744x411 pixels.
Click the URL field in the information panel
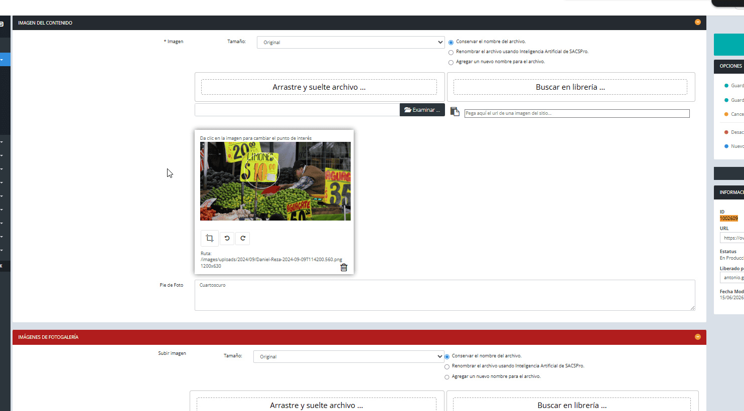(x=732, y=238)
